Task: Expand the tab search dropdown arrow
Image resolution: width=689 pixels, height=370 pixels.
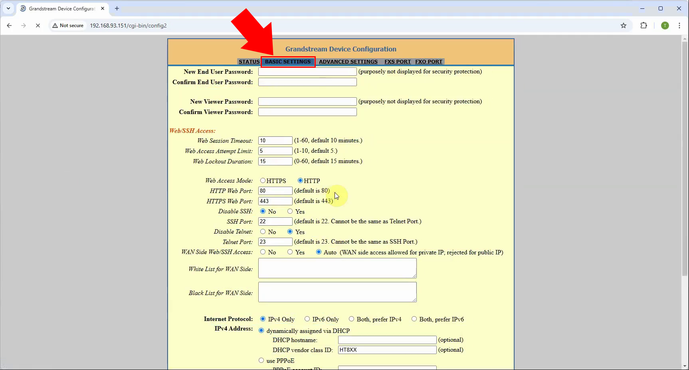Action: tap(8, 8)
